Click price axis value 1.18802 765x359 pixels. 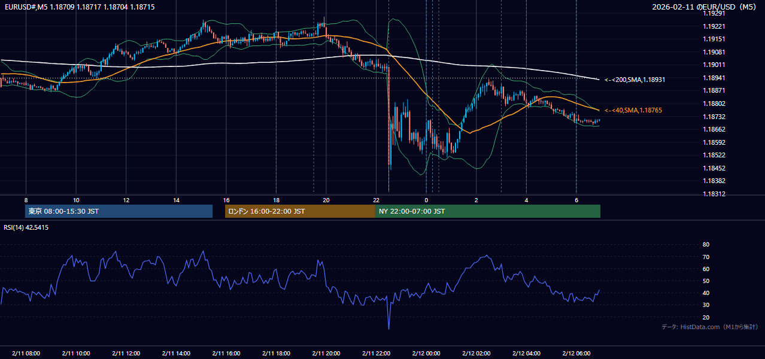(714, 104)
